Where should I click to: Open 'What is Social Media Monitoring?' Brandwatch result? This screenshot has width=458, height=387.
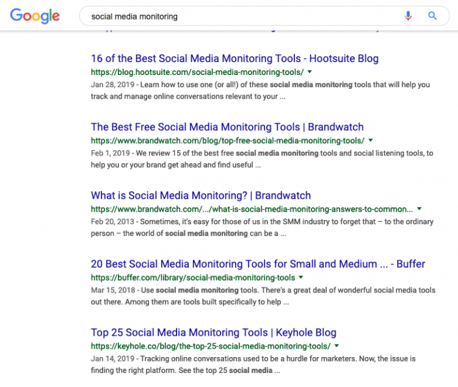[x=201, y=196]
